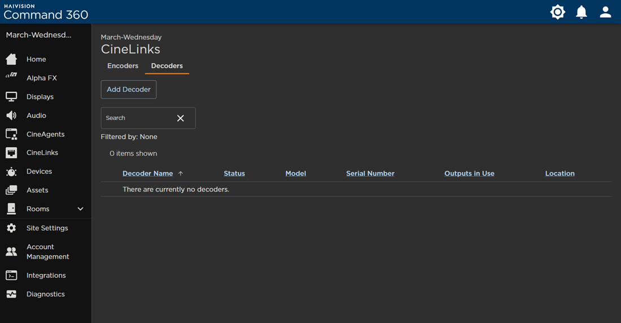
Task: Sort by the Location column
Action: [x=559, y=174]
